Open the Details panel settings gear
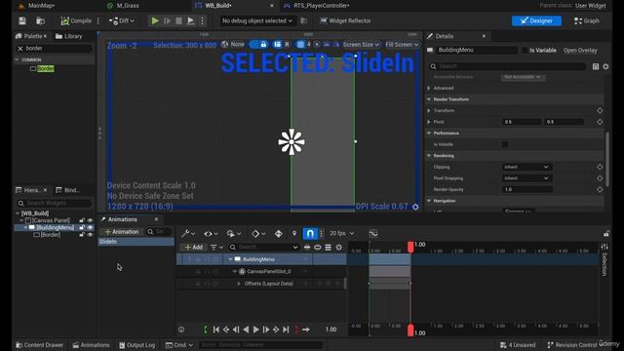Viewport: 624px width, 351px height. pos(605,66)
